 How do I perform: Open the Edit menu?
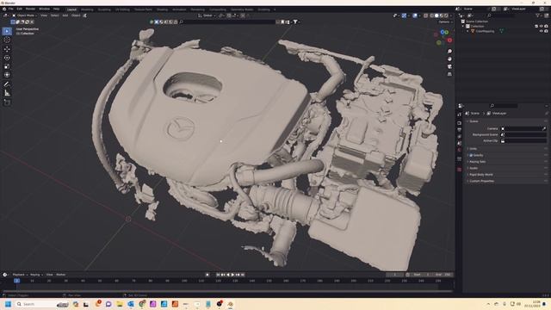19,9
